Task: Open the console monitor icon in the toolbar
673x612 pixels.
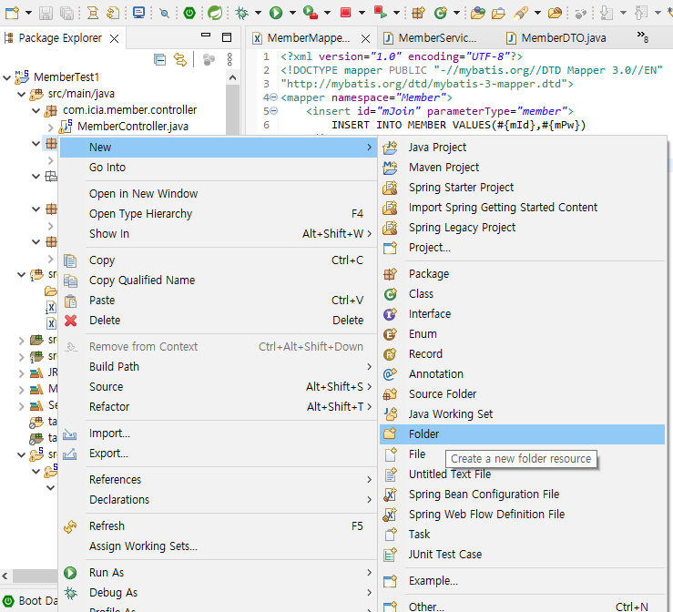Action: 138,13
